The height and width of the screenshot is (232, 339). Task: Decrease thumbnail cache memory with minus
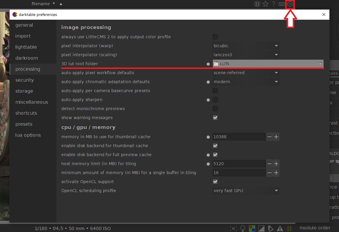pos(270,137)
